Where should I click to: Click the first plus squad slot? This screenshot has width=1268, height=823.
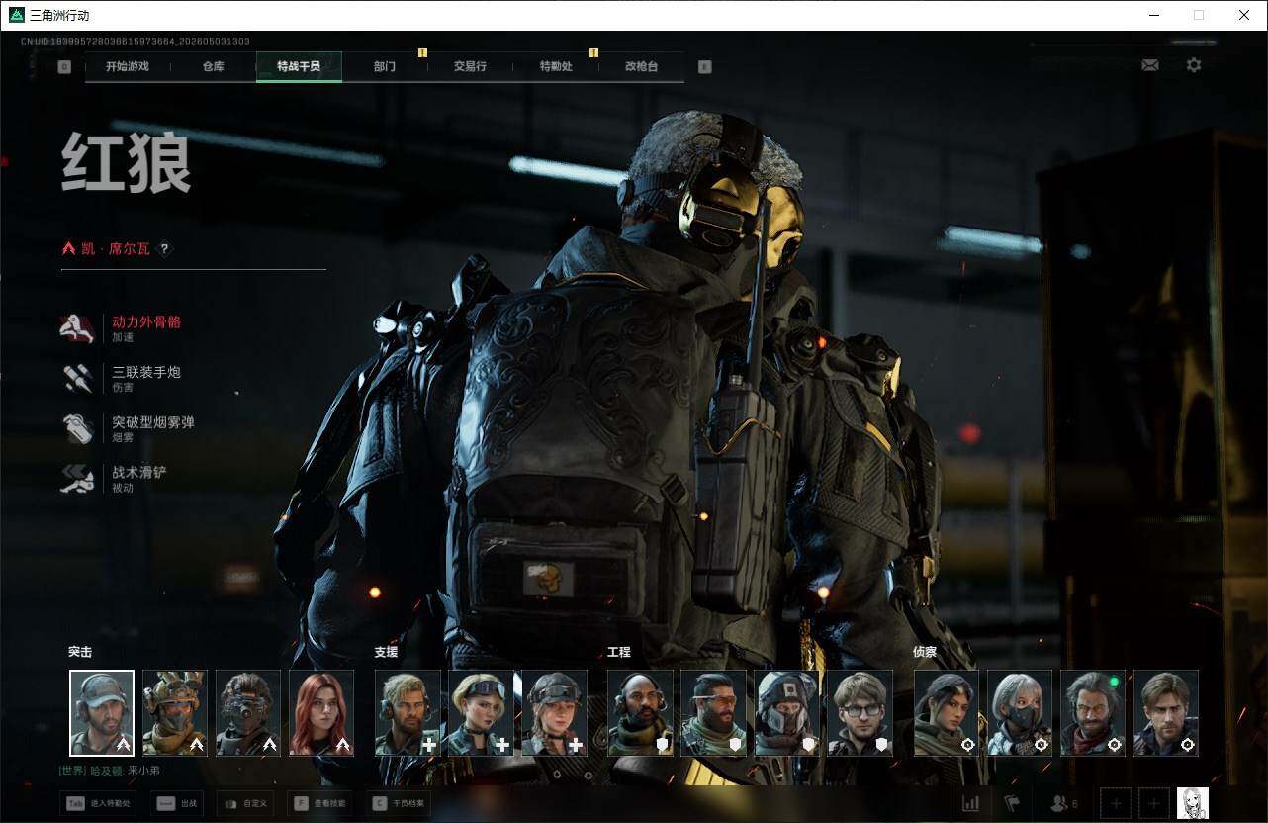pyautogui.click(x=1115, y=803)
